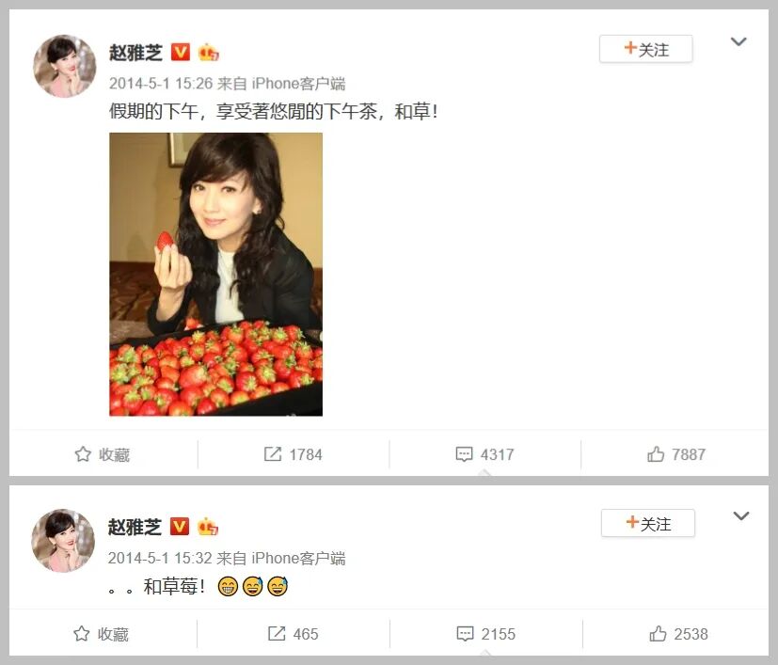Viewport: 778px width, 665px height.
Task: Click the crown membership icon on second post
Action: pos(207,527)
